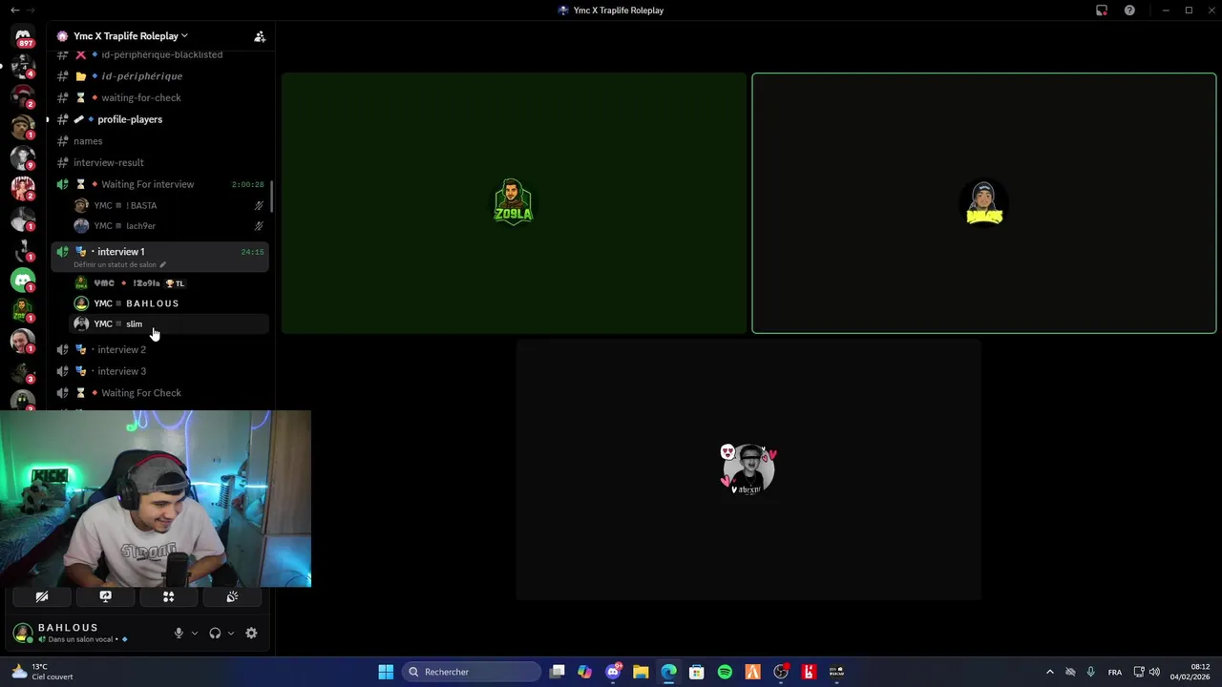Deafen audio with headphones icon
Screen dimensions: 1222x687
click(x=215, y=633)
